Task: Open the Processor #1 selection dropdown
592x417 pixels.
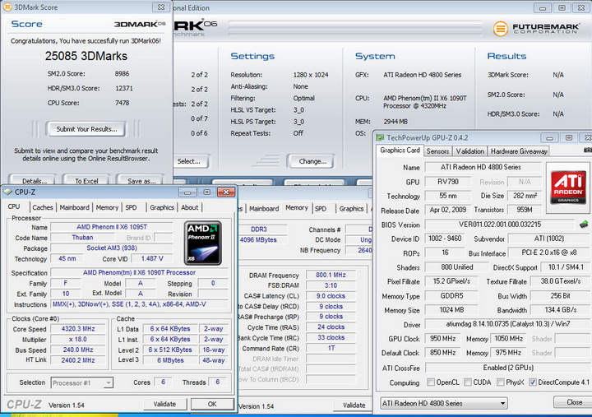Action: point(82,383)
